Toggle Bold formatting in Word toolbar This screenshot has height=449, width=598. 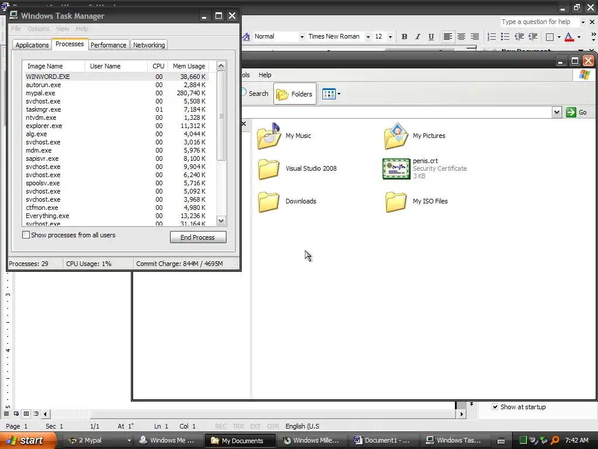(x=404, y=37)
